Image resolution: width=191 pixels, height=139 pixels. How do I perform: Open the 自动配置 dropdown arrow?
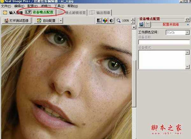click(60, 21)
